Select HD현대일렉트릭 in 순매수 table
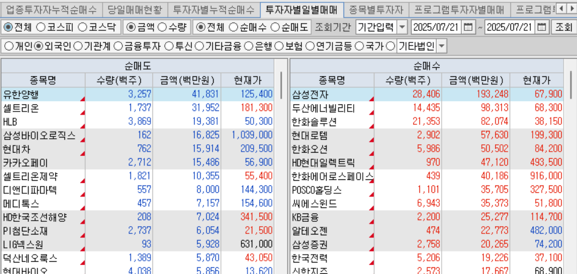The width and height of the screenshot is (577, 274). (x=427, y=162)
